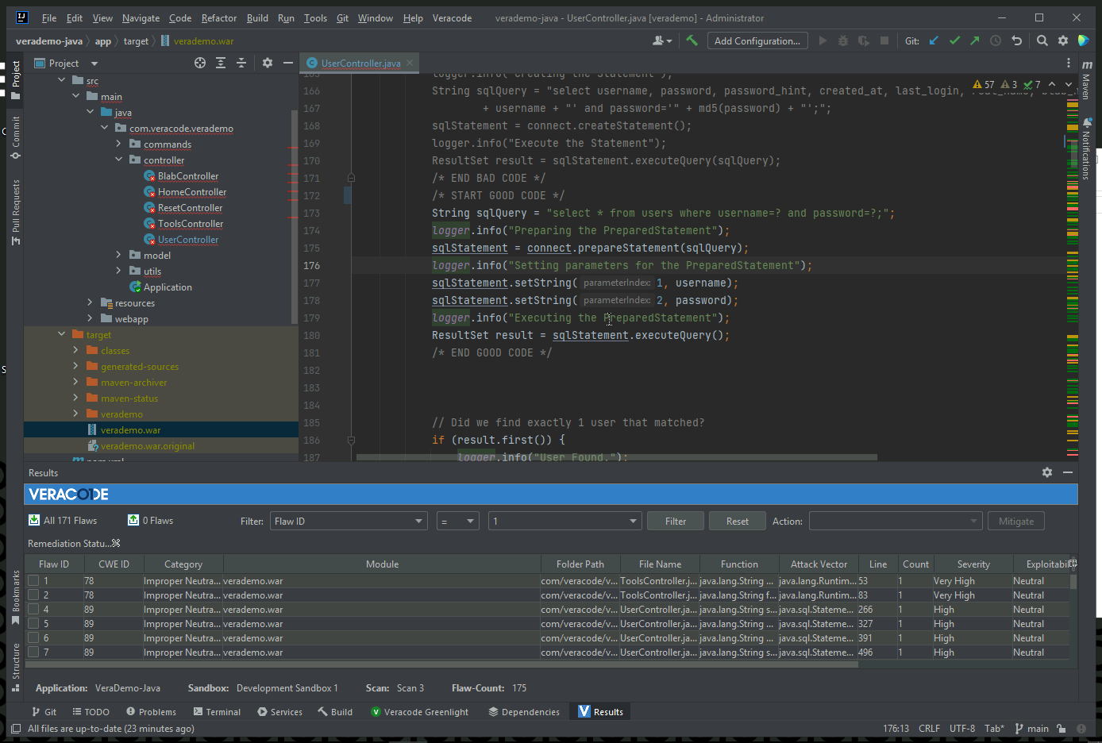This screenshot has height=743, width=1102.
Task: Open the Veracode menu
Action: tap(452, 18)
